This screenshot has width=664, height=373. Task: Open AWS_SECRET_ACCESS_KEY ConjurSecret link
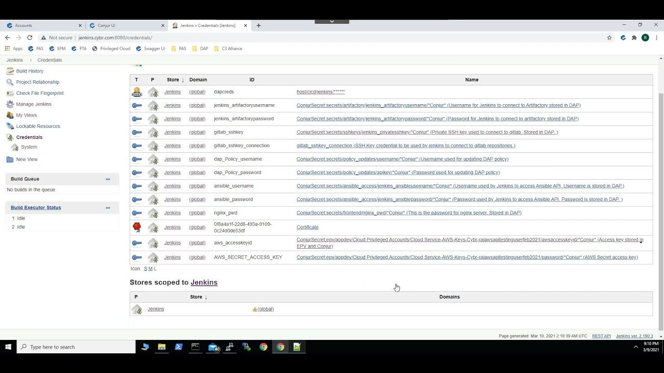coord(467,257)
